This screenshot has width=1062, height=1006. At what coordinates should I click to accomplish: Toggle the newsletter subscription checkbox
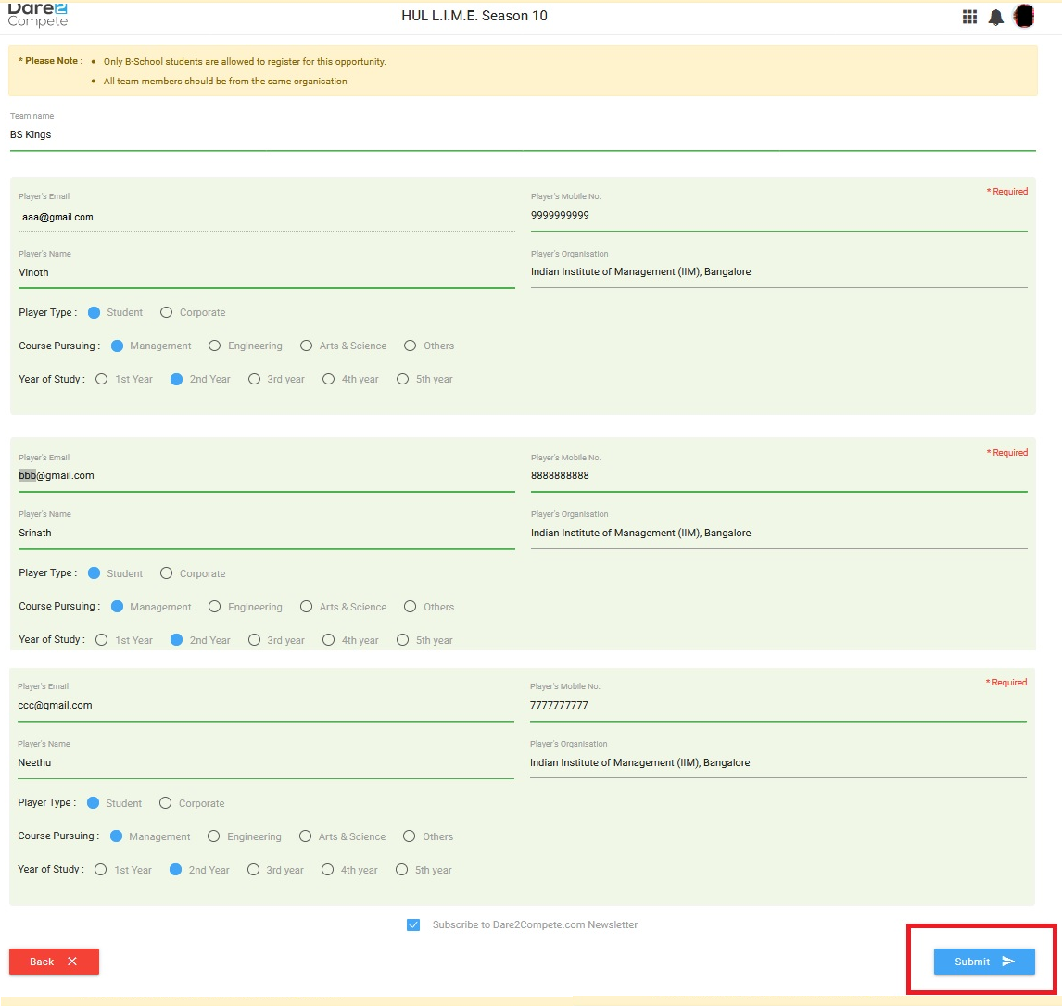413,924
